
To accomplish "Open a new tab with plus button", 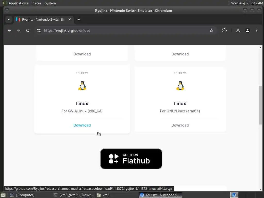I will 79,19.
